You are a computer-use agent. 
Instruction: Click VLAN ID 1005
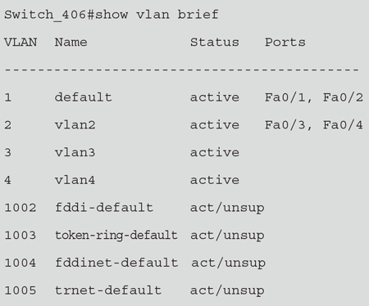(x=20, y=290)
